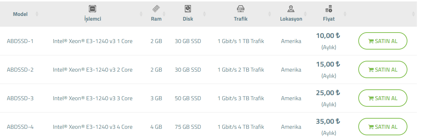422x140 pixels.
Task: Sort by Fiyat using its arrows
Action: (x=345, y=14)
